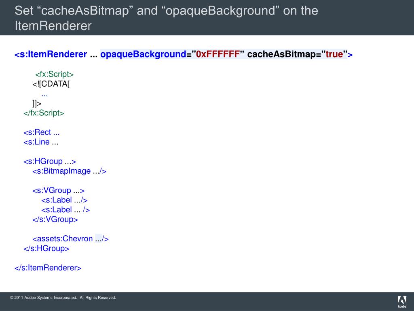Screen dimensions: 414x311
Task: Click the 2011 Adobe Systems copyright notice
Action: 63,298
